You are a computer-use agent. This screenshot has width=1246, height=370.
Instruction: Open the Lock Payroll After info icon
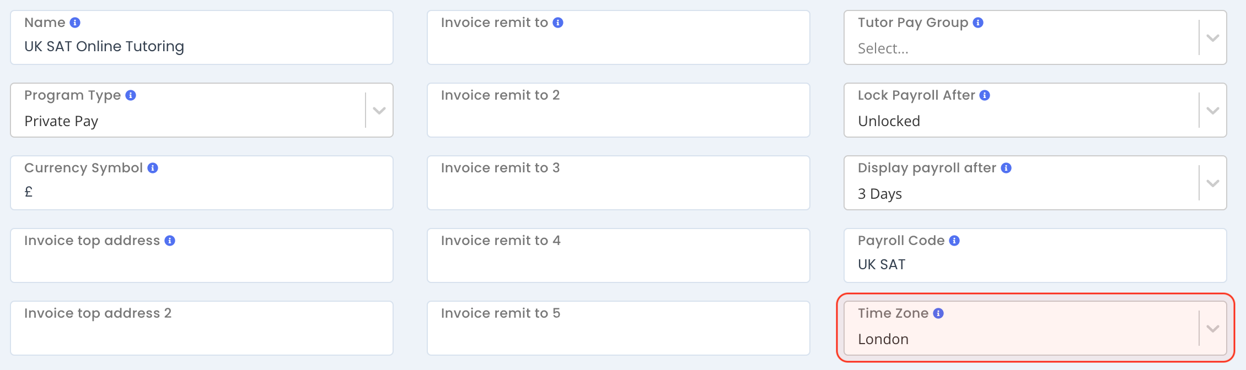point(985,95)
